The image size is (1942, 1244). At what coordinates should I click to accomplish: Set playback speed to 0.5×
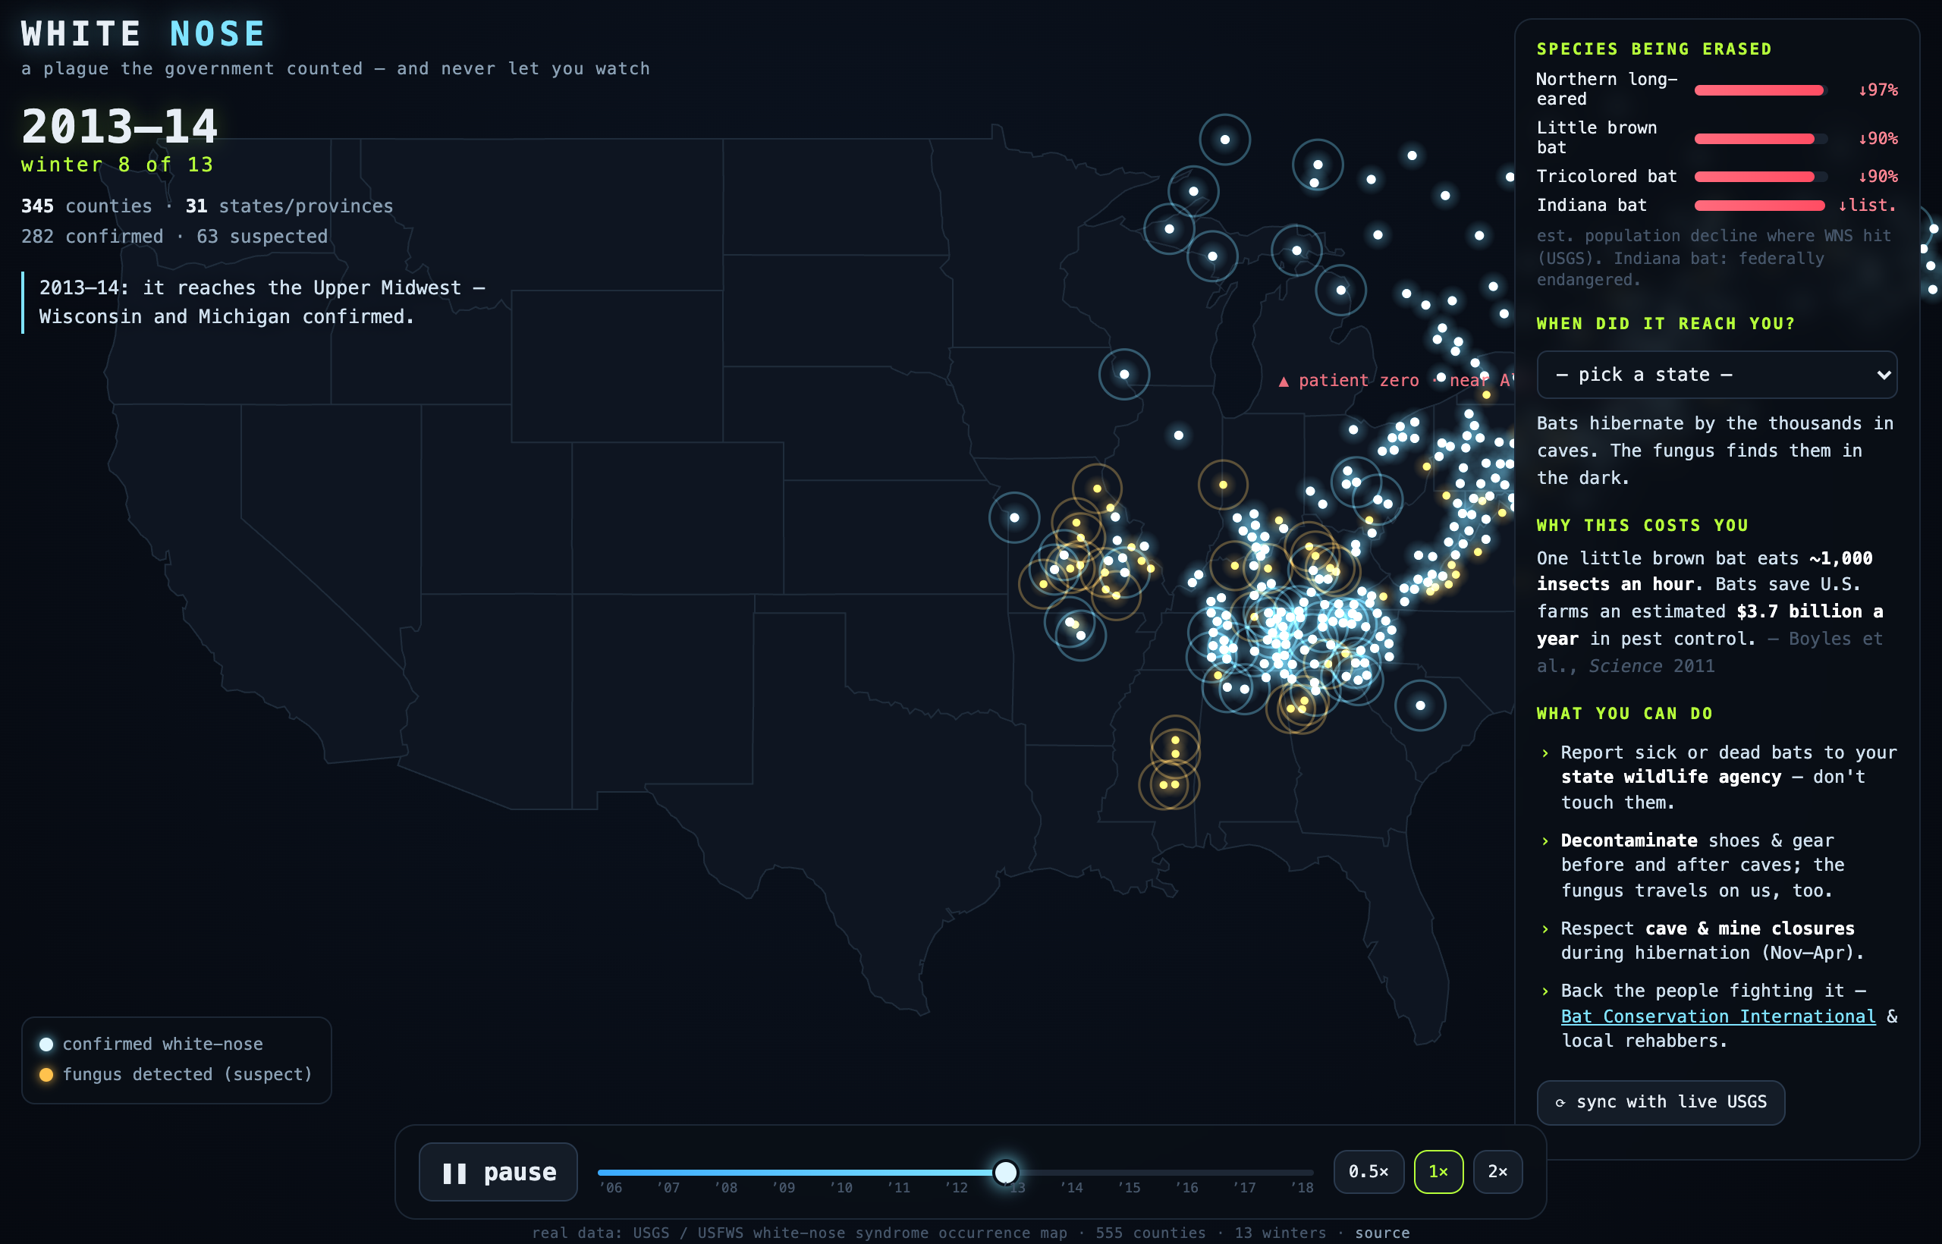point(1369,1172)
